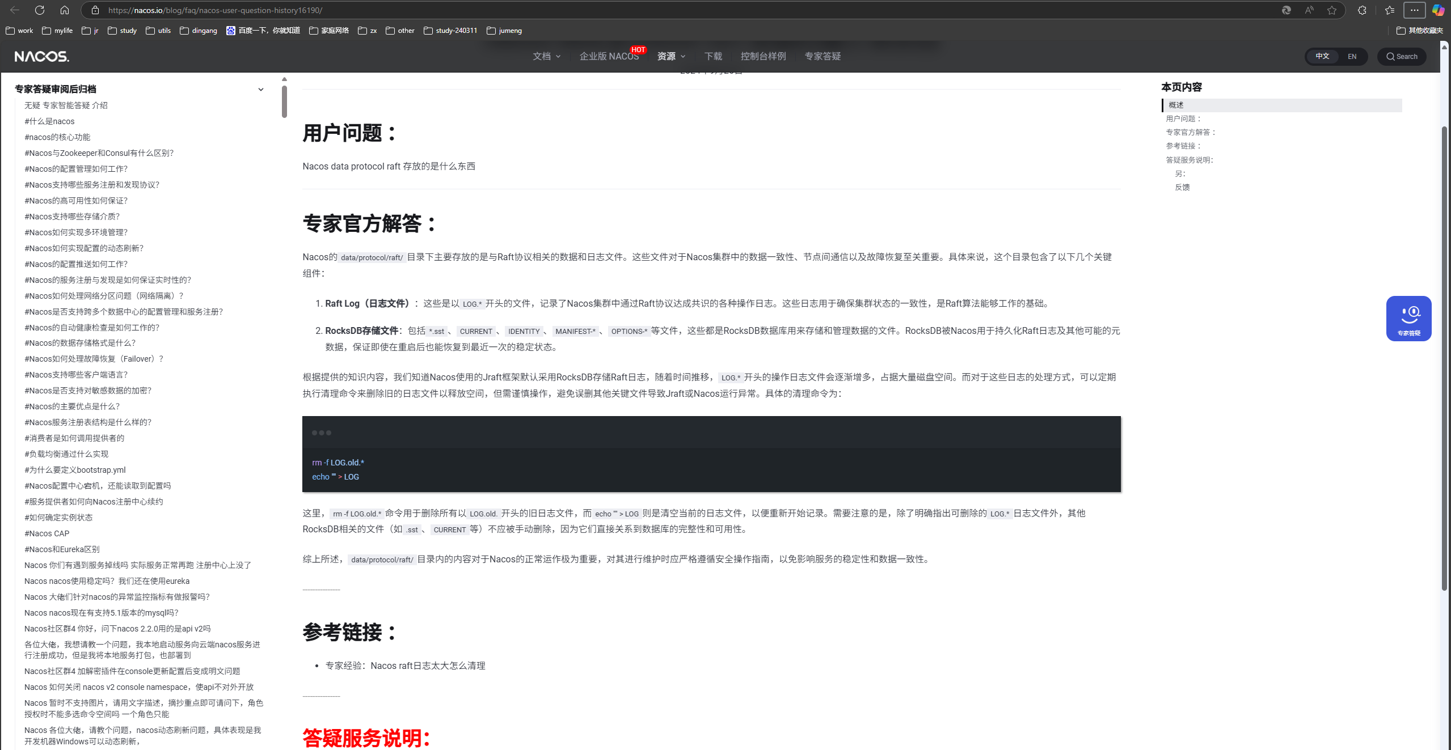Add page to favorites star icon

point(1332,10)
